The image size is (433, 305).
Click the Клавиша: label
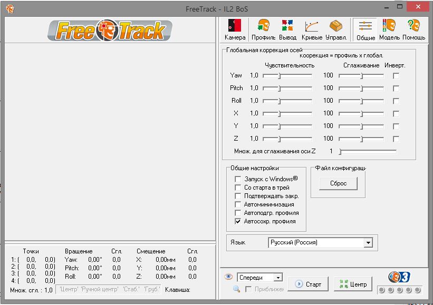pyautogui.click(x=178, y=290)
